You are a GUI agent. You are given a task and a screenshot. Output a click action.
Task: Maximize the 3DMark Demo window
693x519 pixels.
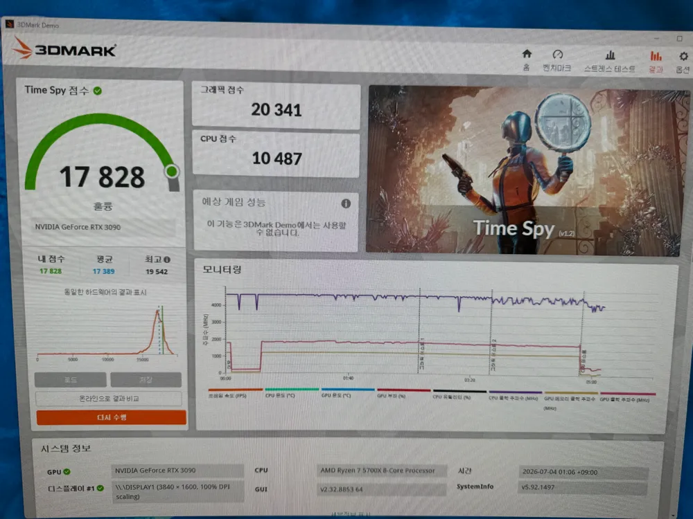point(680,38)
